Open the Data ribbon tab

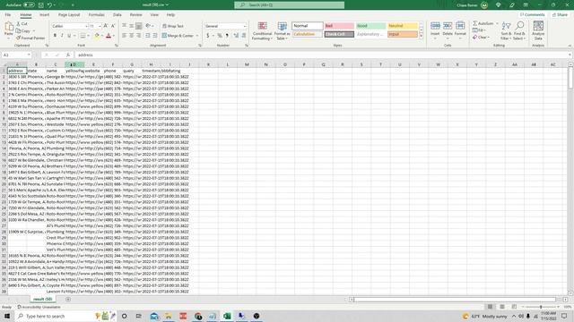coord(117,15)
